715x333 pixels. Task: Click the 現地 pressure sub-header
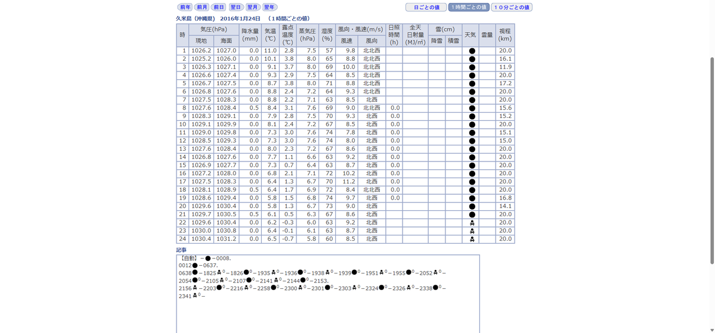pos(201,41)
